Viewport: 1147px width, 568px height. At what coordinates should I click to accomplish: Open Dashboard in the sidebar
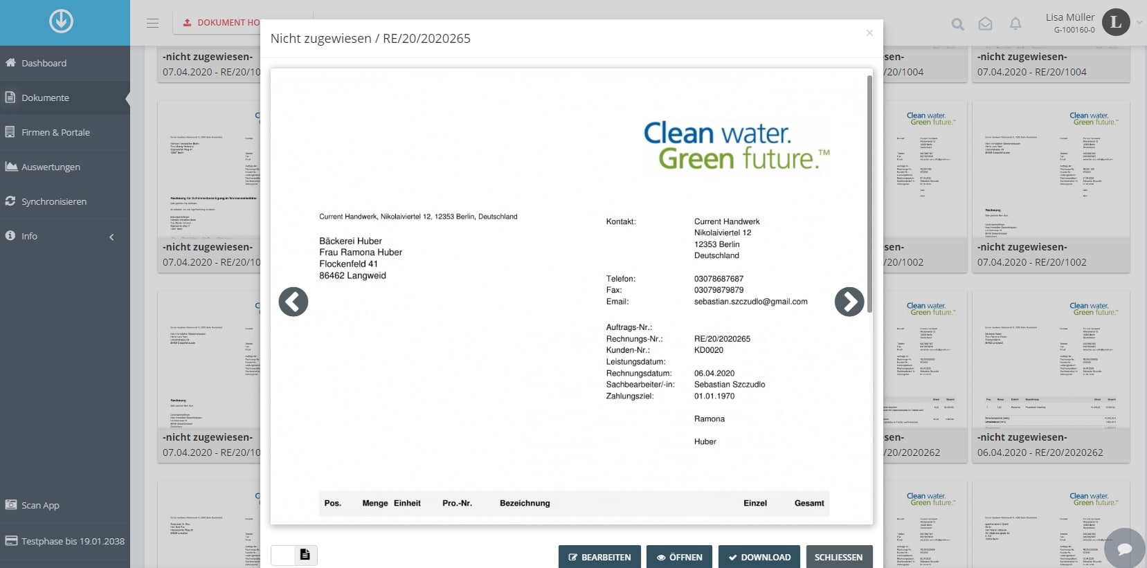(65, 63)
